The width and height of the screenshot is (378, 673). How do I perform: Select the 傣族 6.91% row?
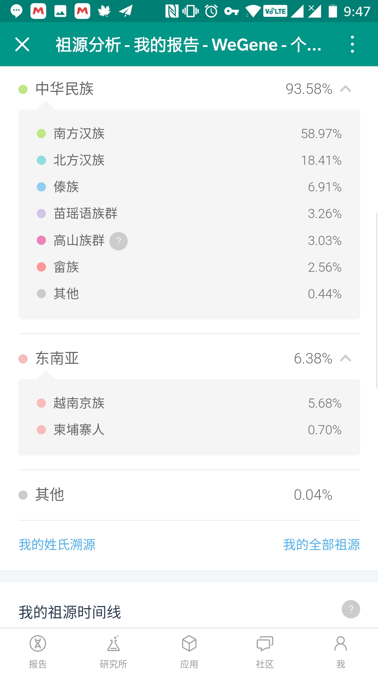coord(189,187)
